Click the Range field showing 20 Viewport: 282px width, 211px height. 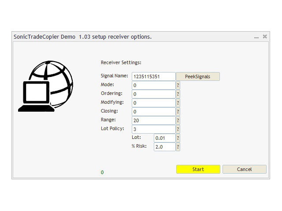coord(154,120)
